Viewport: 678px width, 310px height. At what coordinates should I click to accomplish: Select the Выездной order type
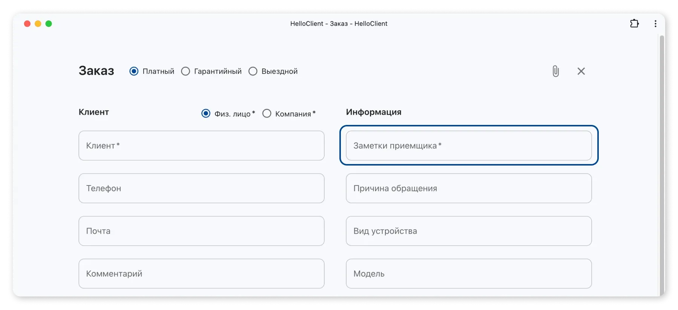click(253, 71)
